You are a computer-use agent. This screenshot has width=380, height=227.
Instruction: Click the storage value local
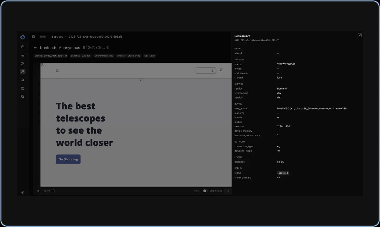[x=280, y=78]
